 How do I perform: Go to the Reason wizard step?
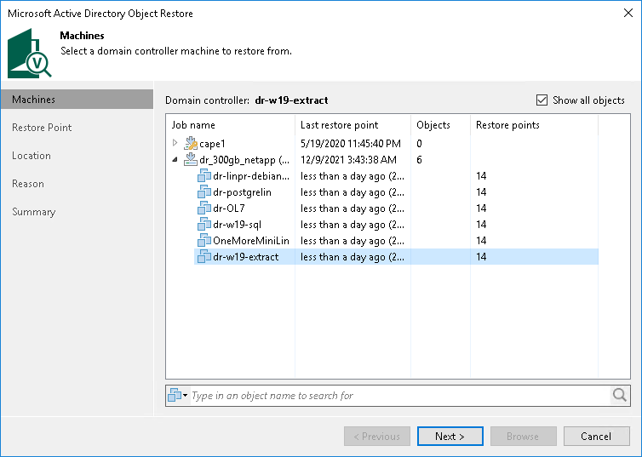[x=28, y=184]
